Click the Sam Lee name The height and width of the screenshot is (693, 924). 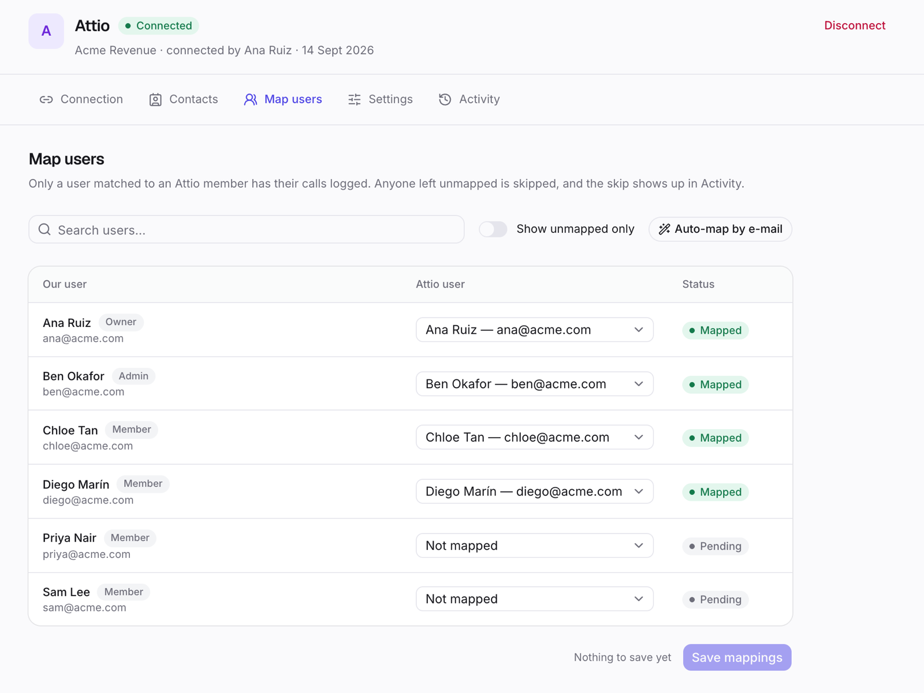pyautogui.click(x=66, y=592)
